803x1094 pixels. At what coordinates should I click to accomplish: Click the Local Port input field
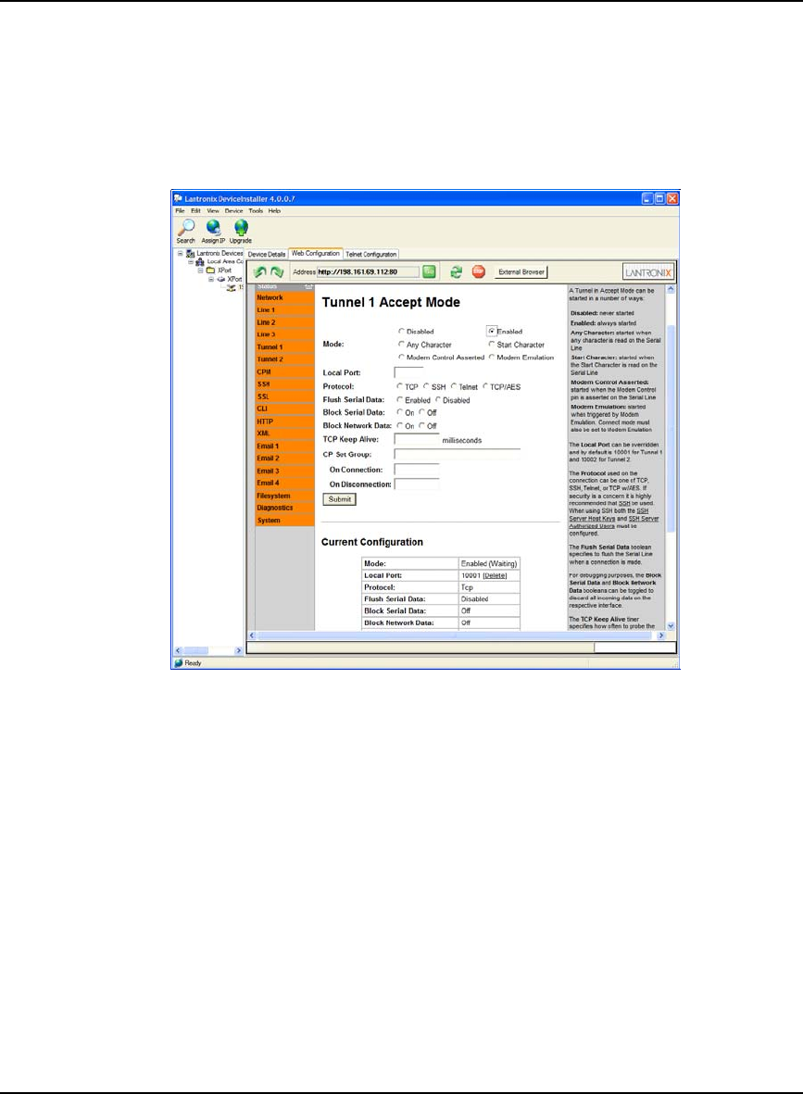coord(408,372)
